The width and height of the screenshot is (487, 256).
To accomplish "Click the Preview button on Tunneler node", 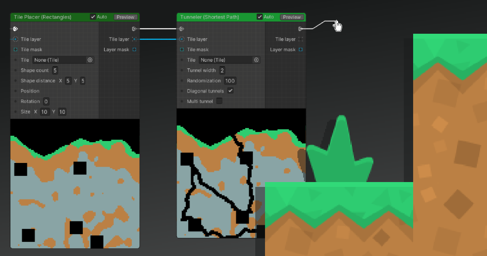I will pos(292,17).
